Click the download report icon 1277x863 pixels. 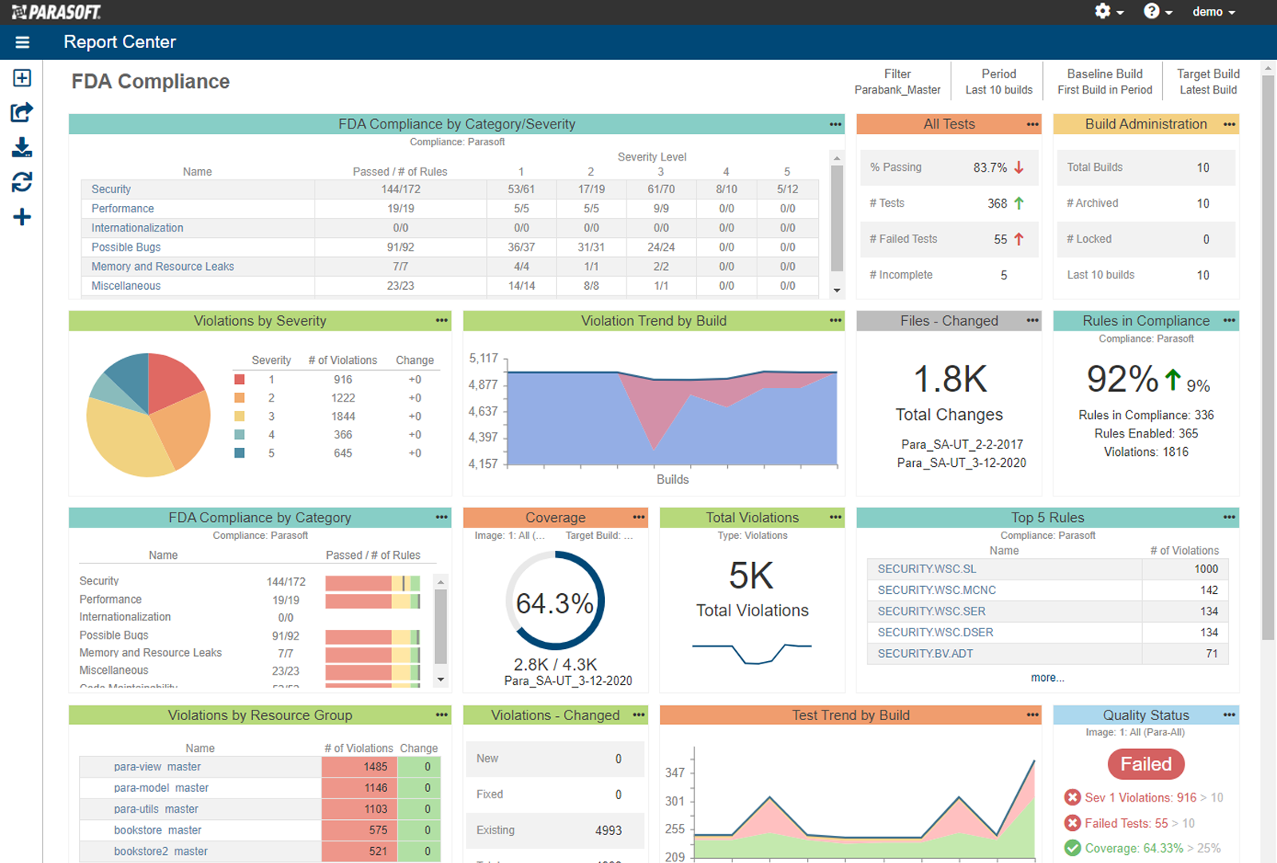tap(22, 148)
